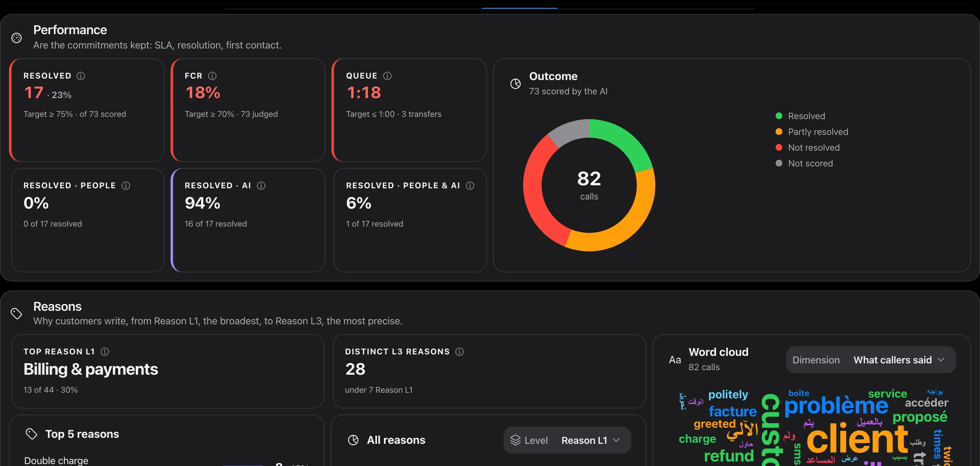Open info for Distinct L3 Reasons

coord(460,351)
